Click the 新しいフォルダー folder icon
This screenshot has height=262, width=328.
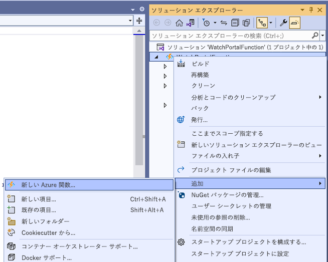tap(12, 221)
